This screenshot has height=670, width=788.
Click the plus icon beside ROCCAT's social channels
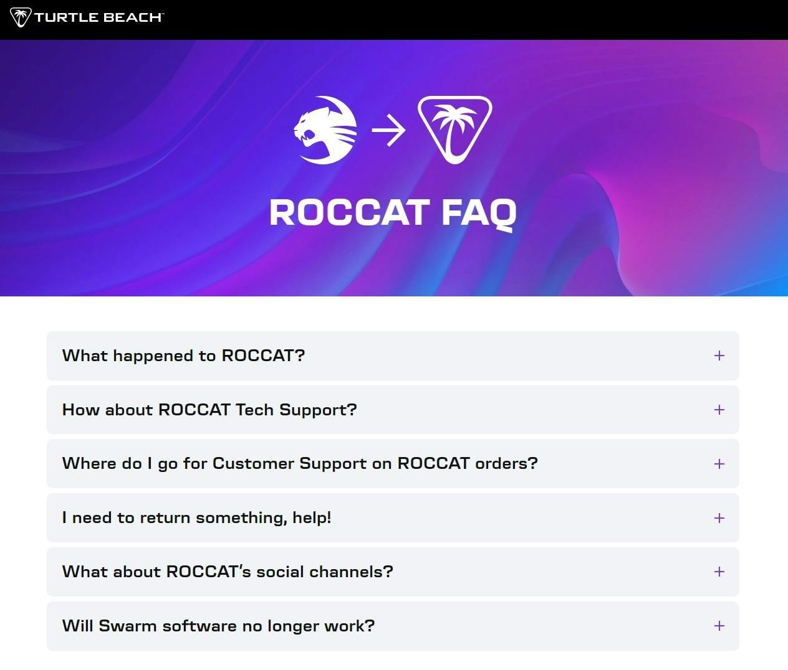(719, 572)
